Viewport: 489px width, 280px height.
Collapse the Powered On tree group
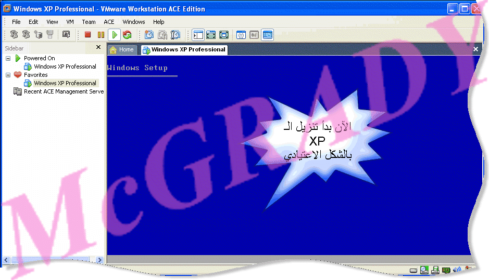8,58
